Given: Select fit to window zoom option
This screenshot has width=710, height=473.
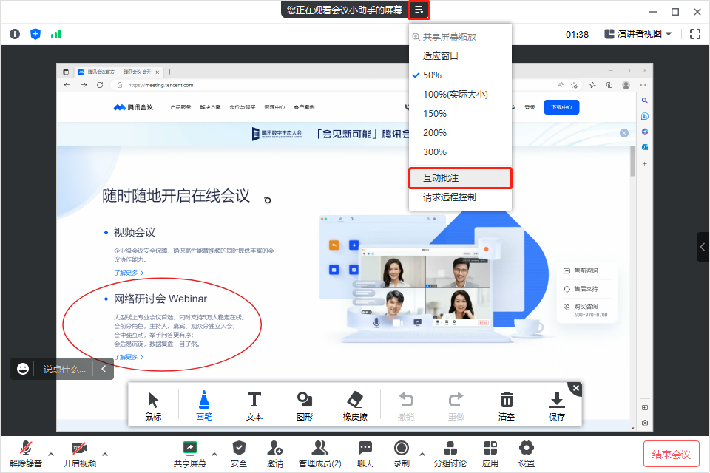Looking at the screenshot, I should tap(460, 55).
